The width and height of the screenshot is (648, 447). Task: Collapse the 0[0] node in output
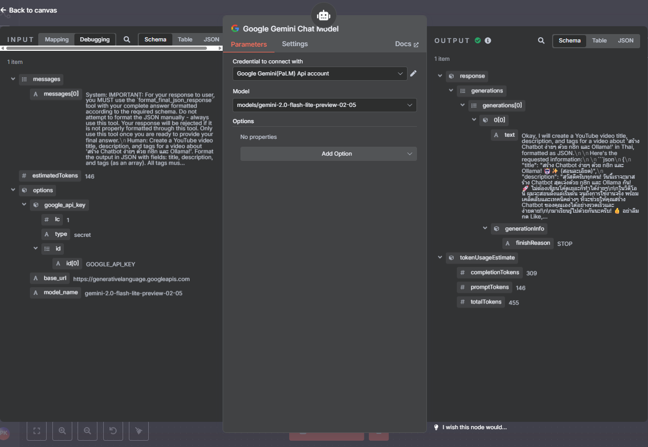474,121
